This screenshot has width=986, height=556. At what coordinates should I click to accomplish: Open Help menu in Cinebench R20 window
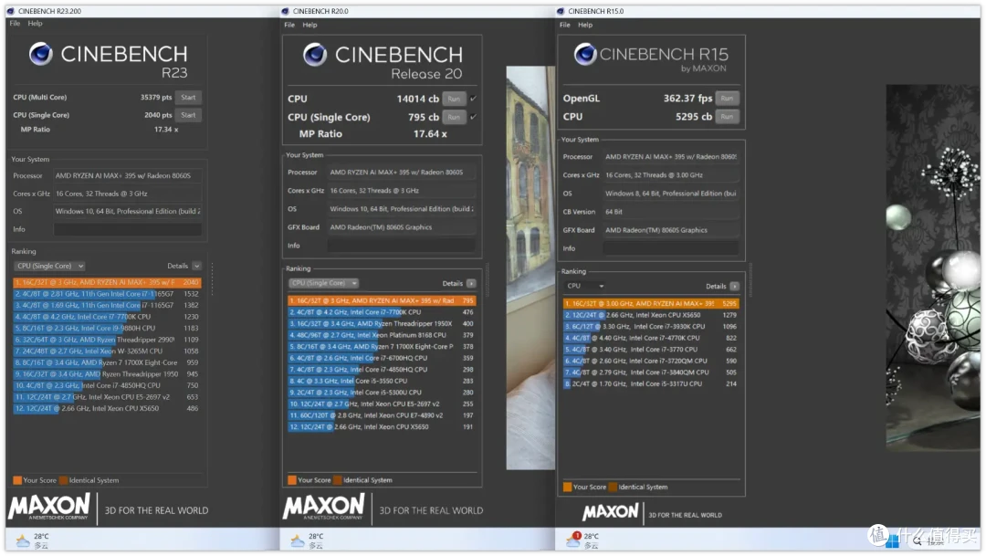tap(310, 26)
